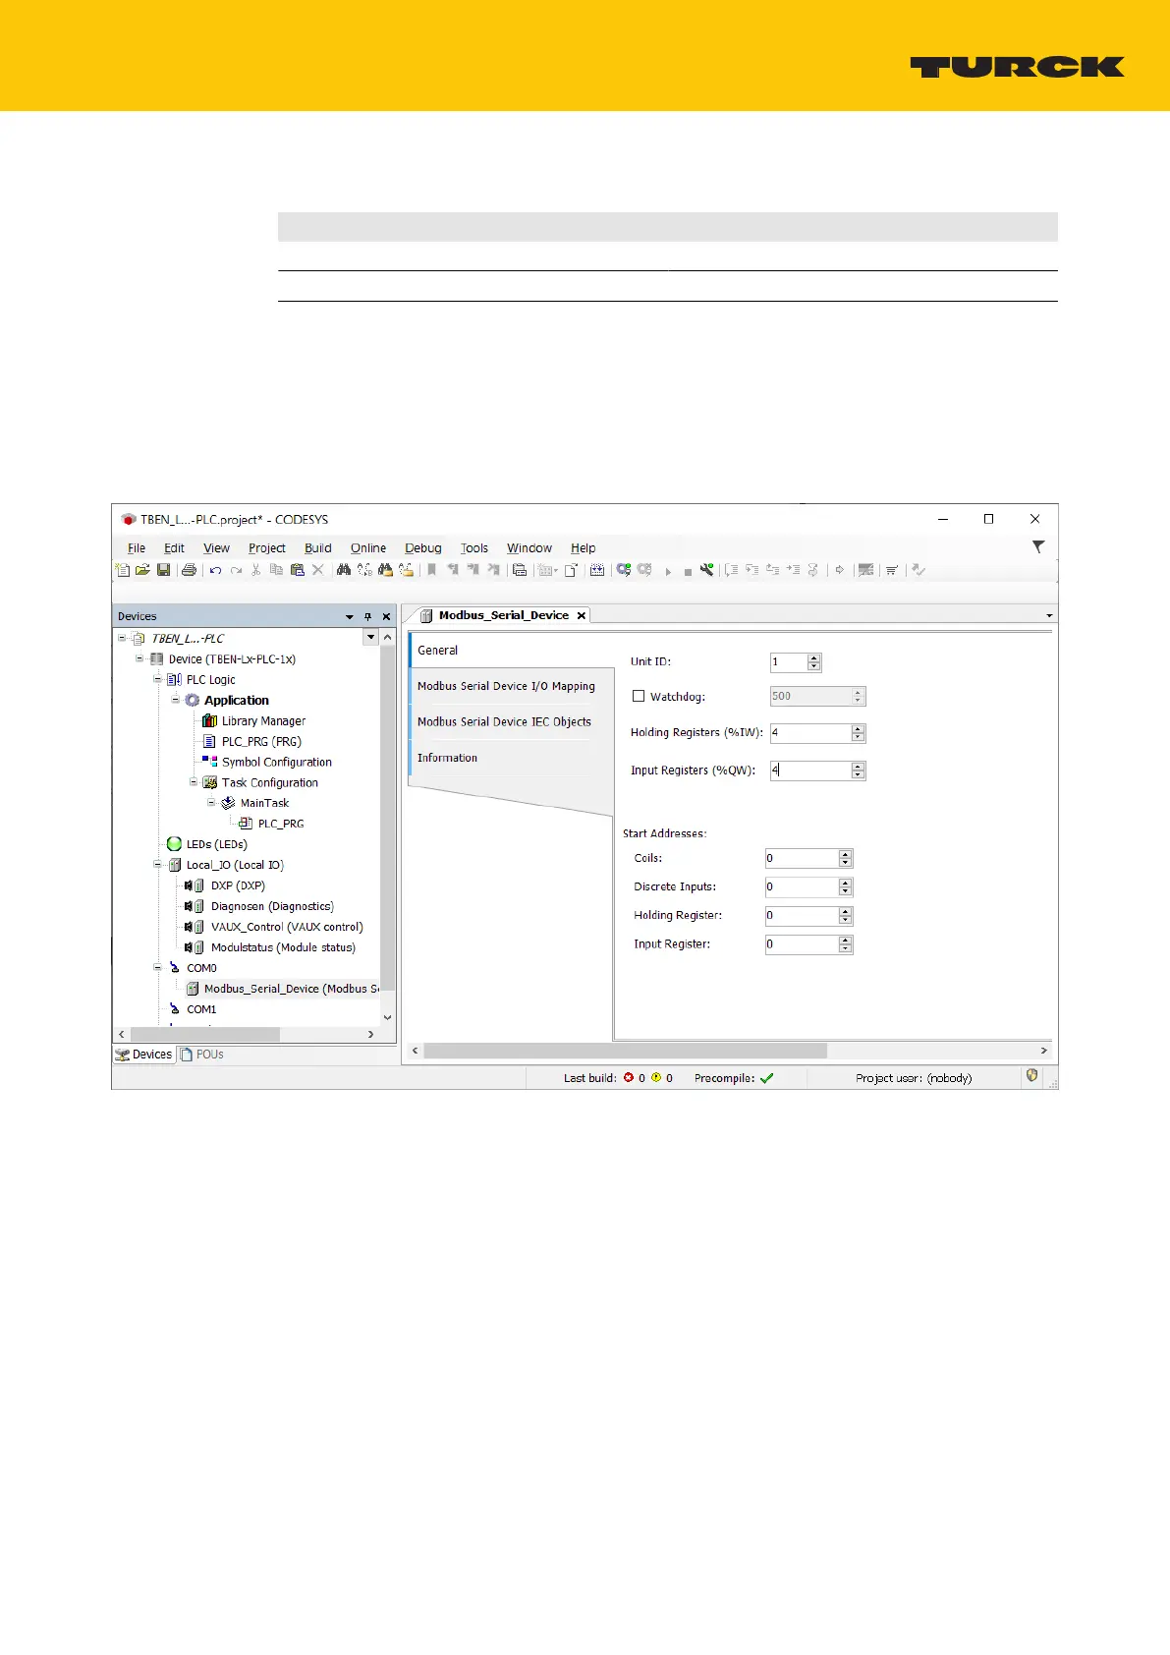Collapse the Application node
This screenshot has width=1170, height=1655.
[176, 700]
